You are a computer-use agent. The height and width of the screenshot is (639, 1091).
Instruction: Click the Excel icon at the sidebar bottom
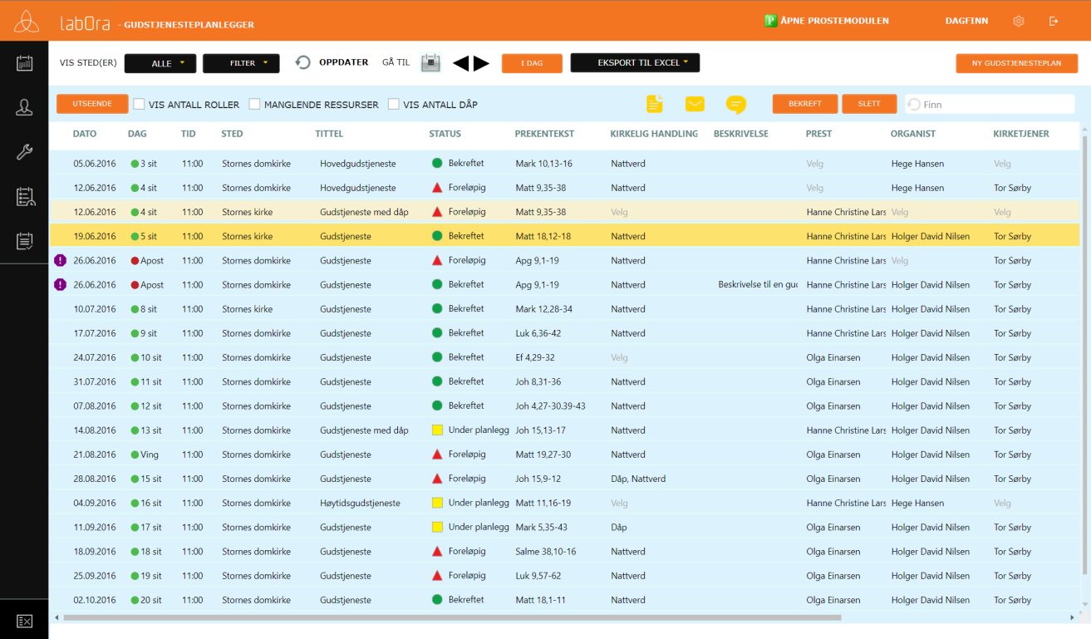pyautogui.click(x=25, y=621)
